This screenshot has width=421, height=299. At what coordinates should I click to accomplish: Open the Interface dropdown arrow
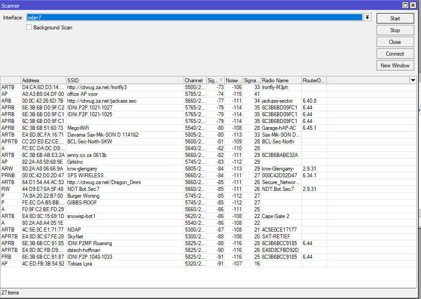click(367, 18)
